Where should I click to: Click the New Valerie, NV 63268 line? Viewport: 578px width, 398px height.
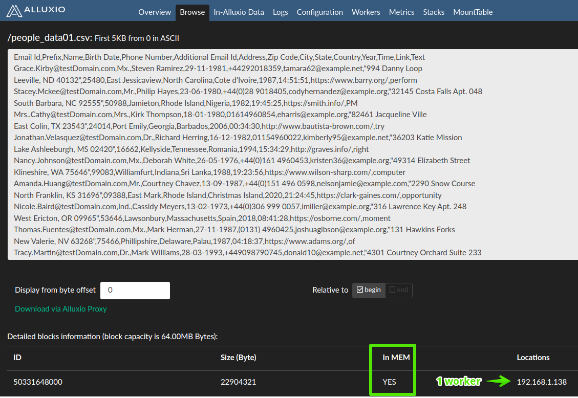[x=184, y=241]
